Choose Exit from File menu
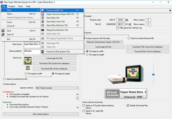 (21, 39)
